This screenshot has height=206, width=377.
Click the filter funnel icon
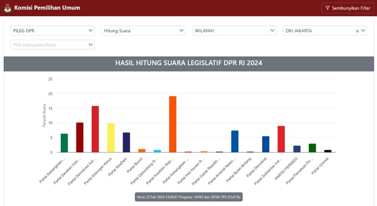click(x=327, y=8)
